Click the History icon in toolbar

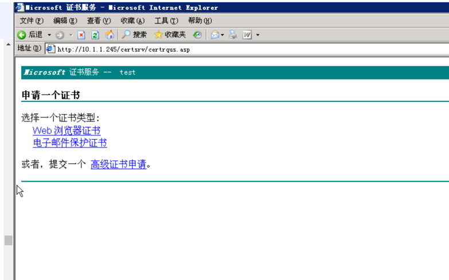click(x=197, y=35)
